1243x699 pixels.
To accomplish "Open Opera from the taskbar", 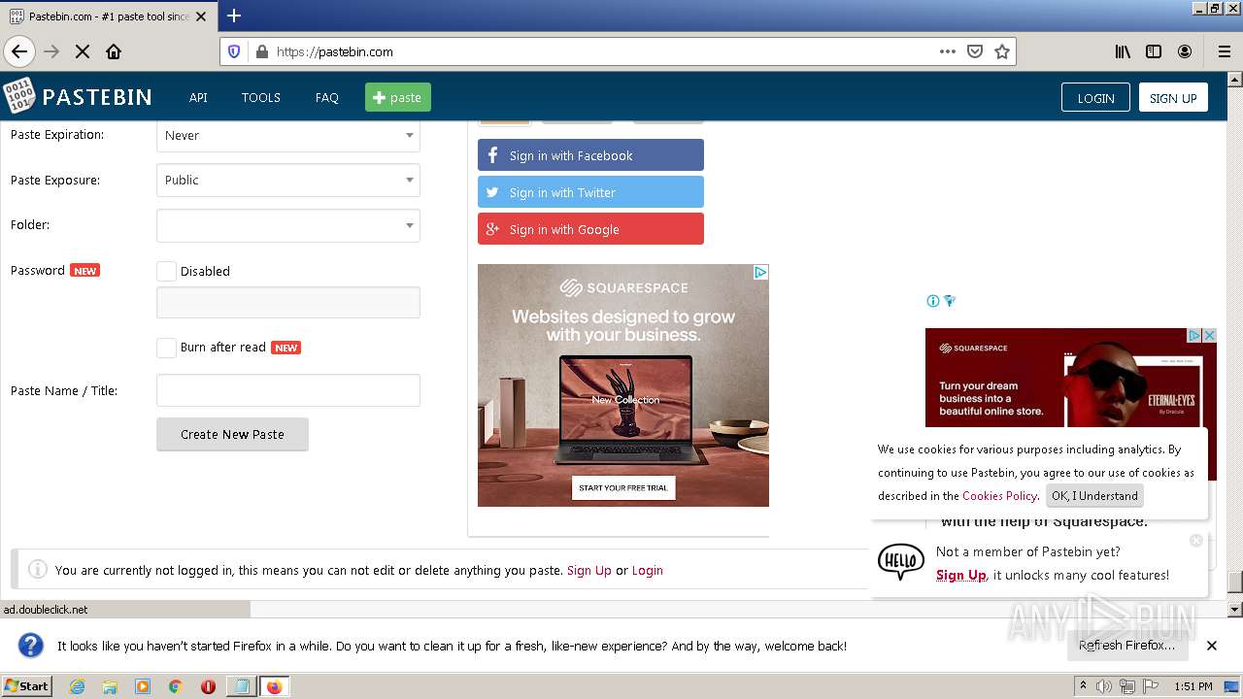I will (208, 686).
